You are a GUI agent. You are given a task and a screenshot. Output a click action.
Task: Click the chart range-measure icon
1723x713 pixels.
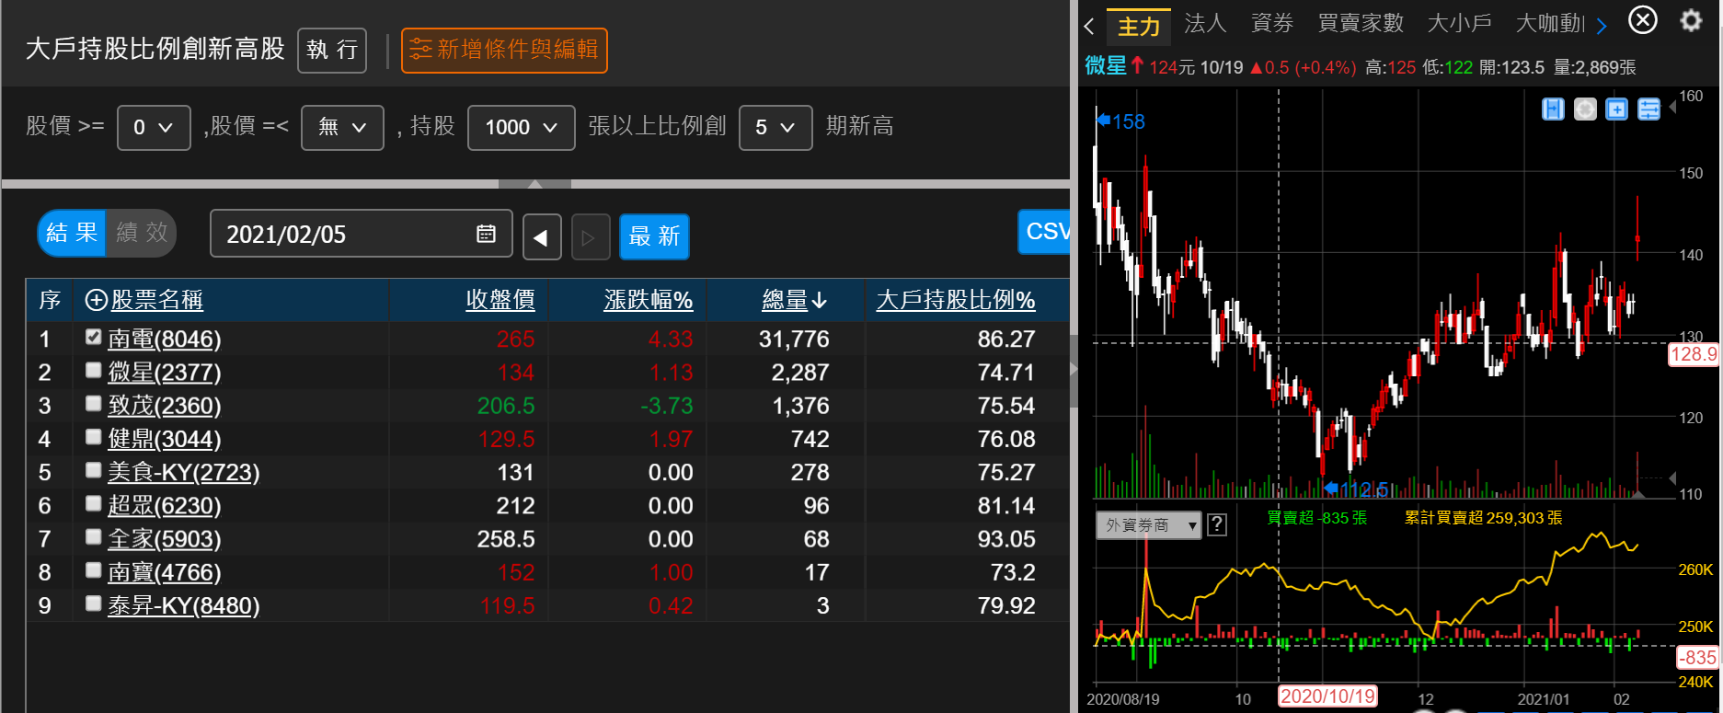pos(1553,109)
